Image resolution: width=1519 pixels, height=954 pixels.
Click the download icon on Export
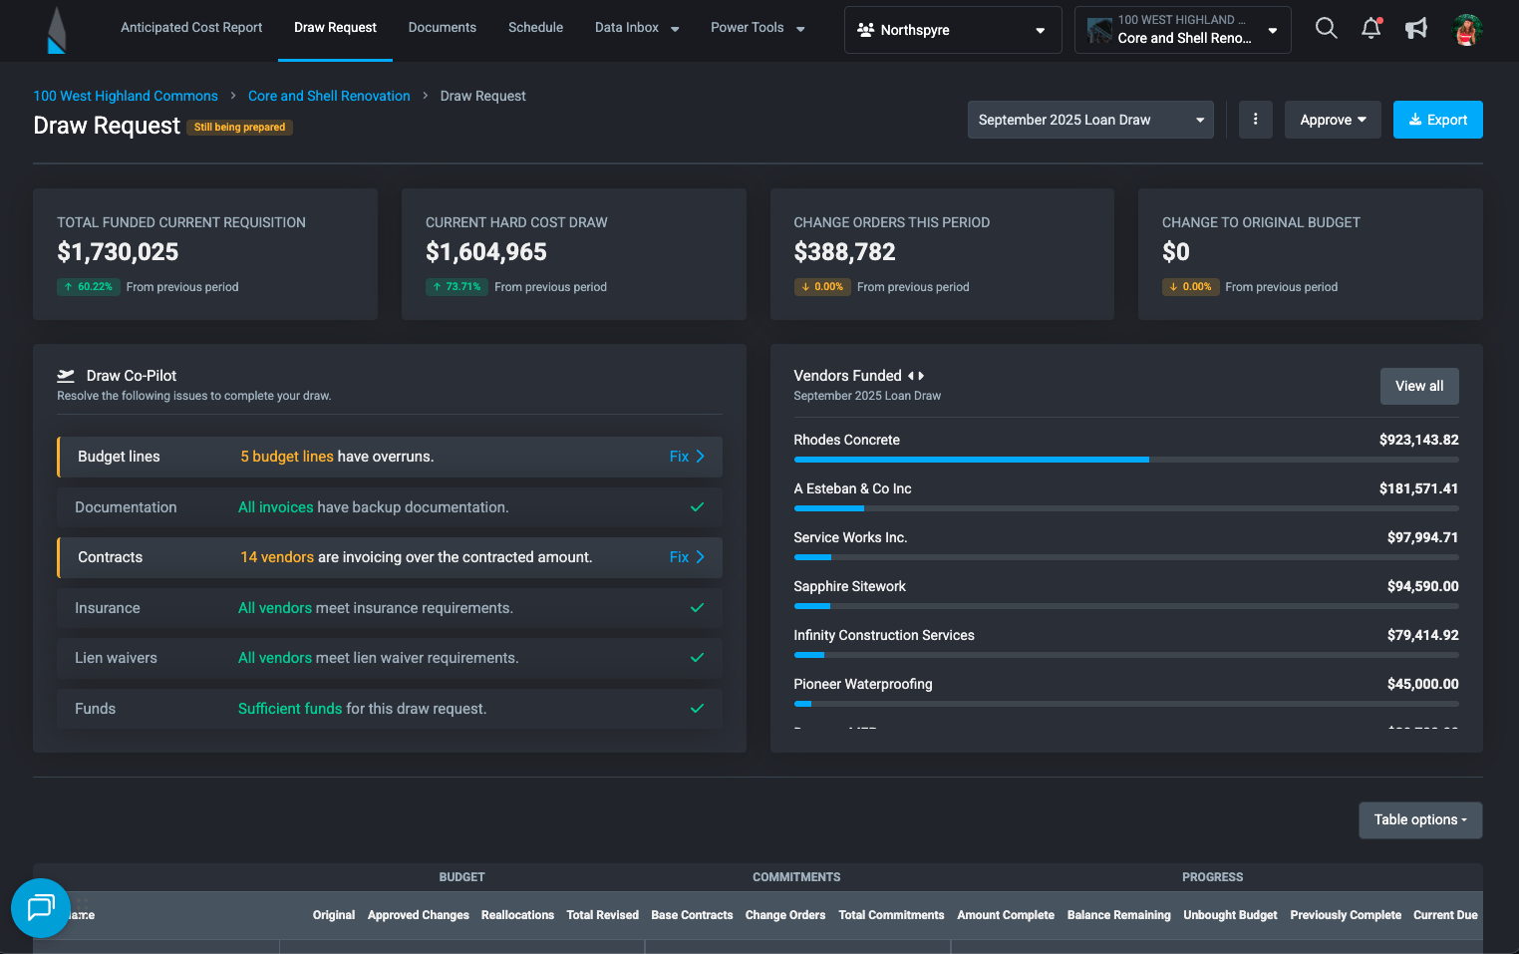point(1414,120)
